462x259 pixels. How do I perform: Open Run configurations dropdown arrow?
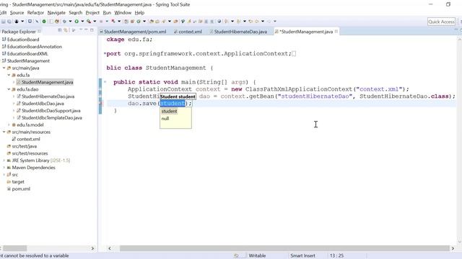click(82, 22)
